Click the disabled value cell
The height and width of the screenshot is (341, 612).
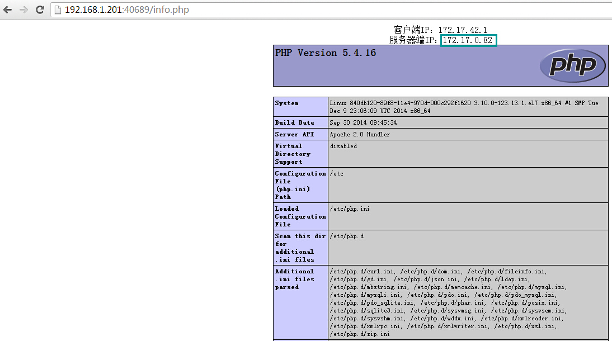(343, 146)
